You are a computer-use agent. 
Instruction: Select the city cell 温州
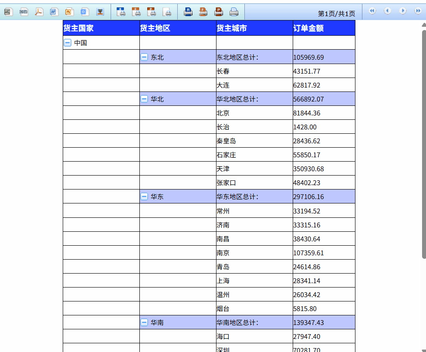tap(254, 294)
